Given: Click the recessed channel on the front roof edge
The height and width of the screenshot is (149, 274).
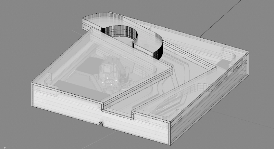Looking at the screenshot, I should 118,110.
